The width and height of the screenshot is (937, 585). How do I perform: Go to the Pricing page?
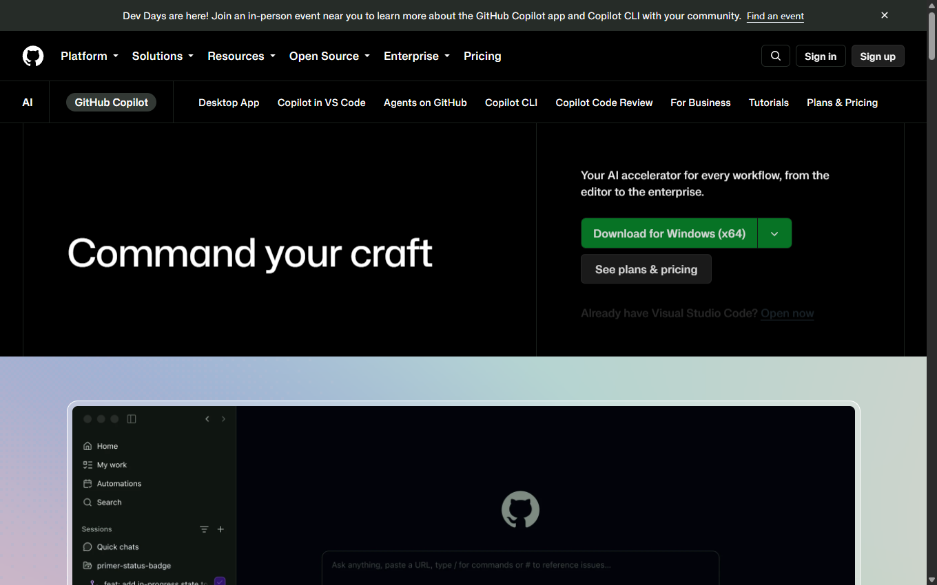pos(482,56)
